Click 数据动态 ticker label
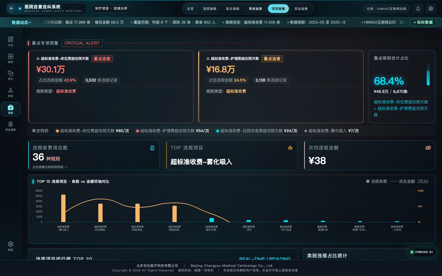Image resolution: width=442 pixels, height=276 pixels. coord(21,23)
